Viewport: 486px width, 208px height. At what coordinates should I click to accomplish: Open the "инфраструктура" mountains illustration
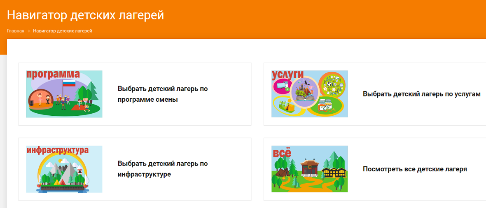coord(64,169)
